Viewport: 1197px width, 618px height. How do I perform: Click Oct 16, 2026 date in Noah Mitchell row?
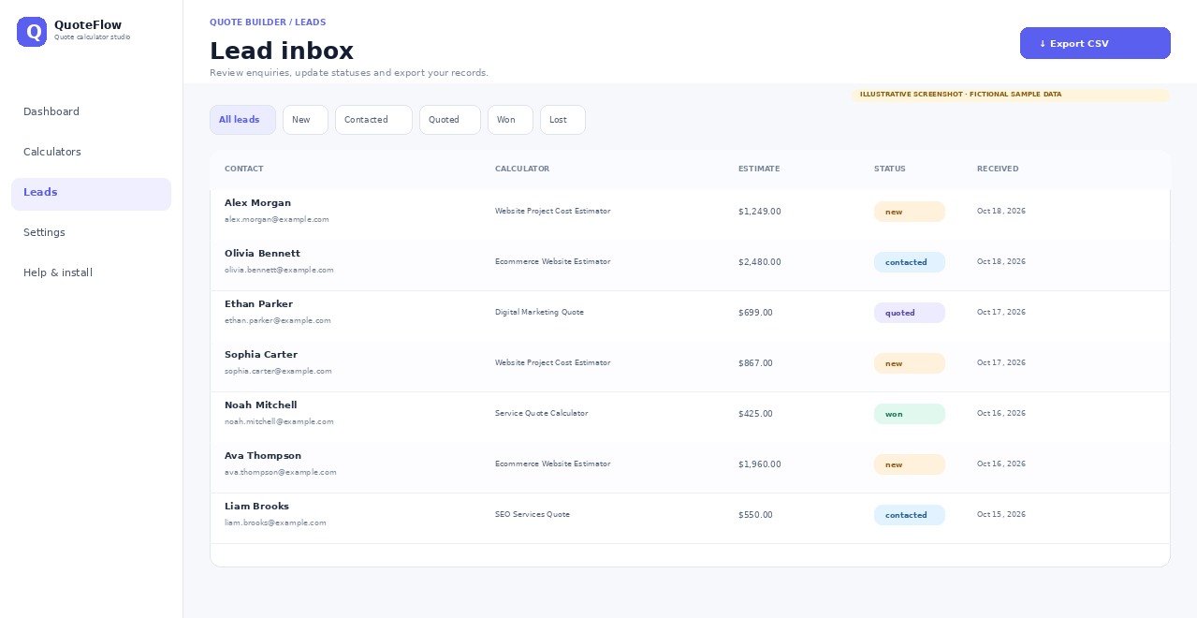pyautogui.click(x=1001, y=414)
